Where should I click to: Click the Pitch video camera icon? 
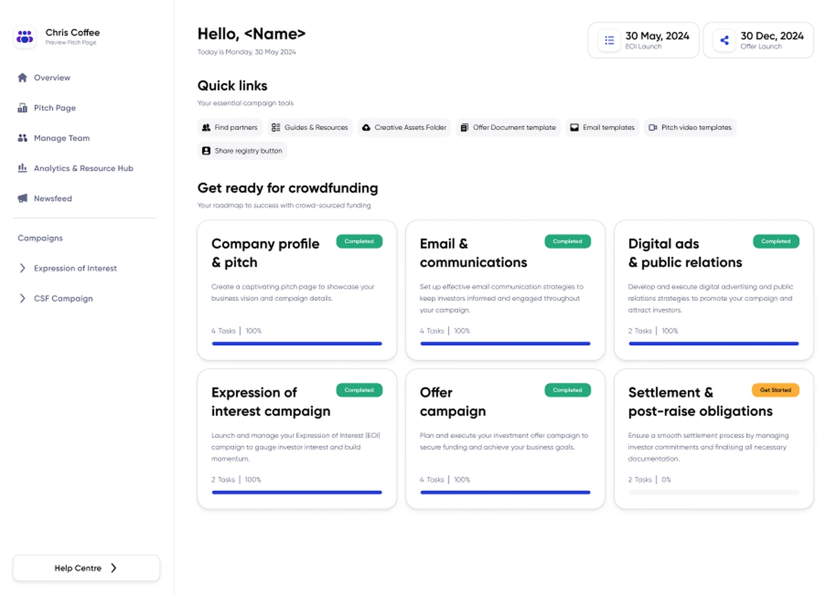[653, 127]
